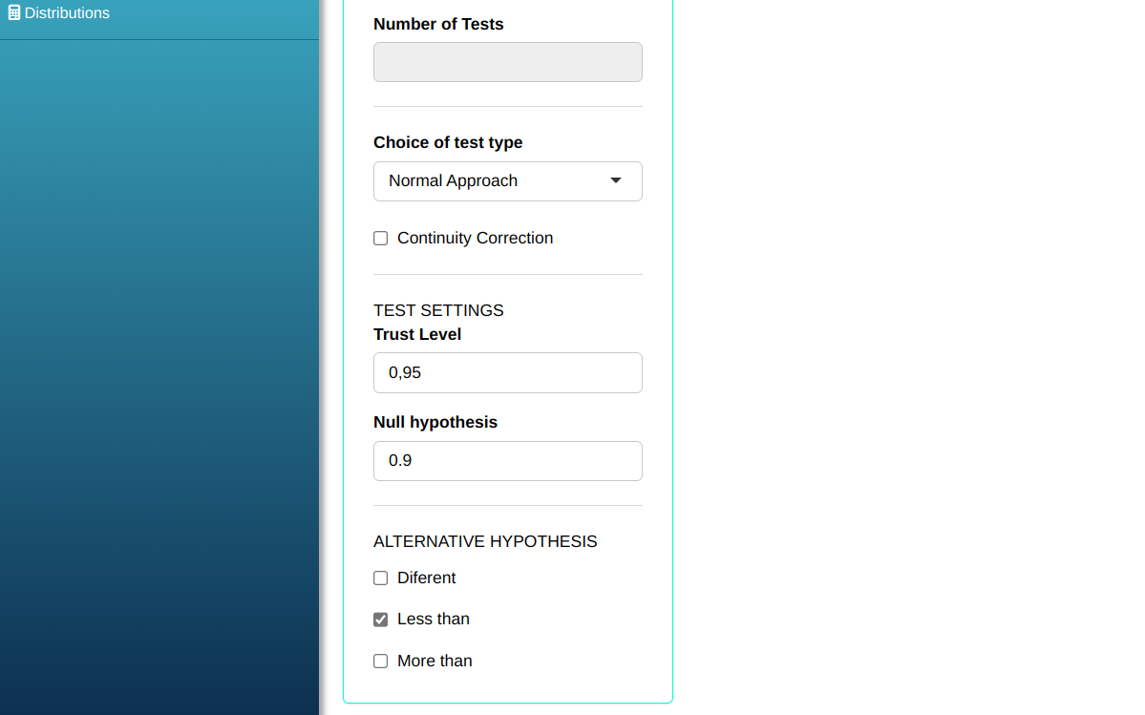Screen dimensions: 1145x715
Task: Click the test type dropdown caret arrow
Action: [616, 181]
